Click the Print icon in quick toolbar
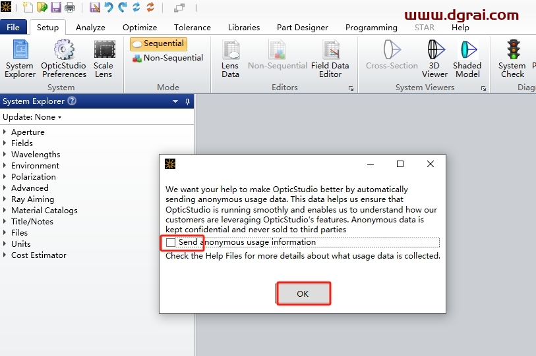Viewport: 536px width, 356px height. coord(70,7)
